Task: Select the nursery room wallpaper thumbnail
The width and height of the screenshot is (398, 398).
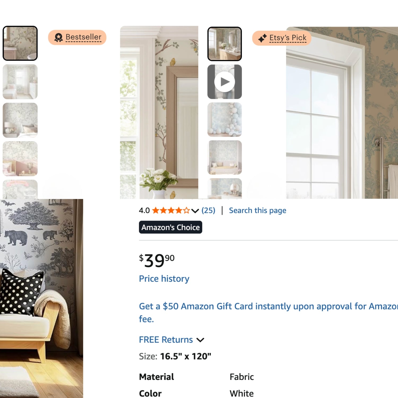Action: [x=20, y=82]
